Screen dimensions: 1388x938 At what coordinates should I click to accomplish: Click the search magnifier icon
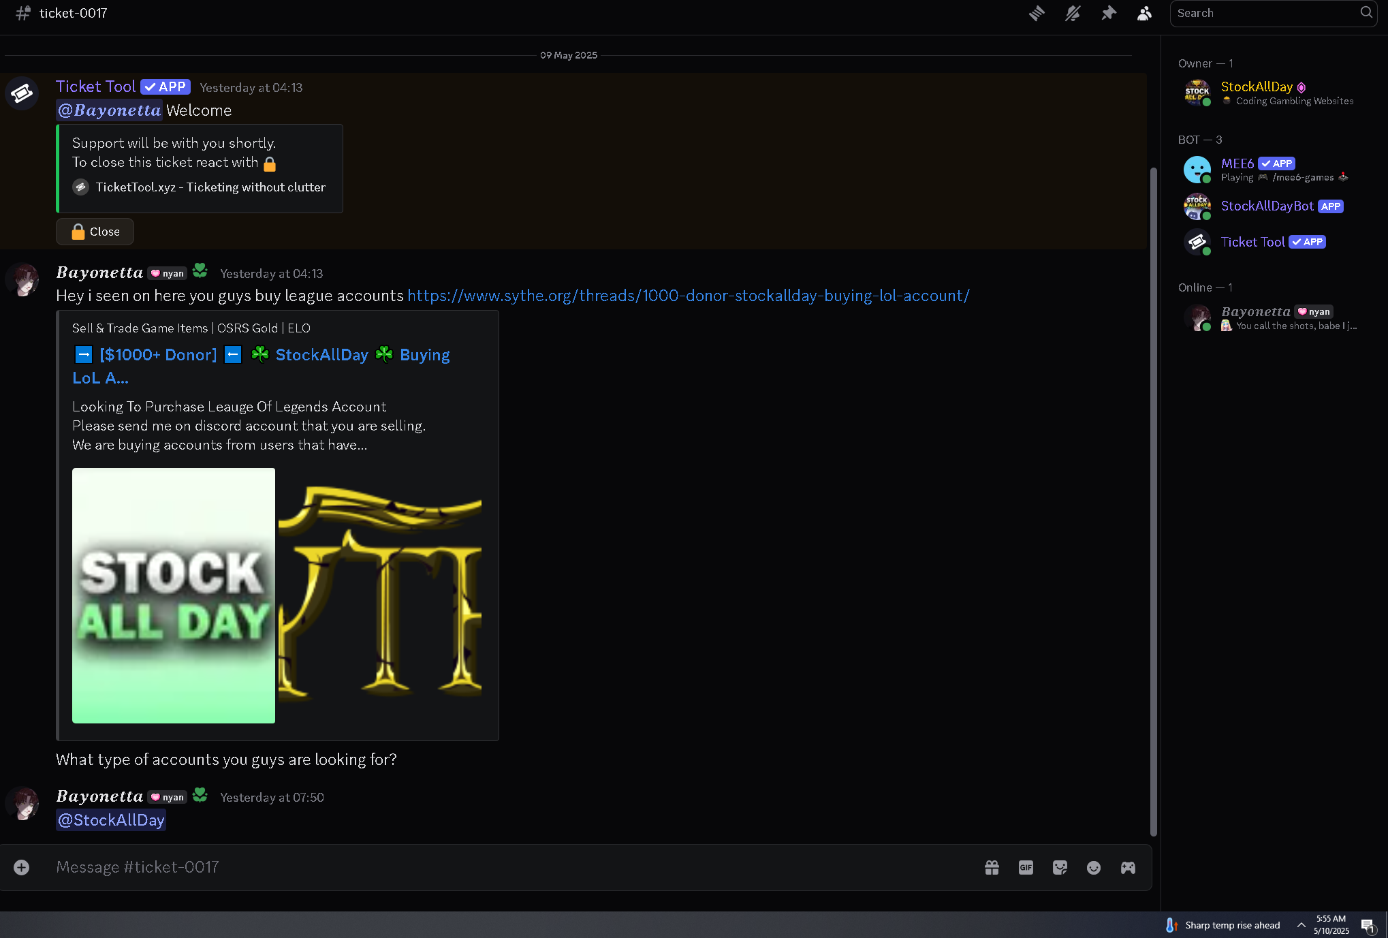[1366, 12]
